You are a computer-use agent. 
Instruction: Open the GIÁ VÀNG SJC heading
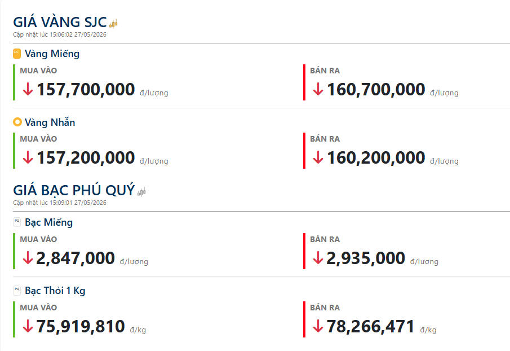coord(60,22)
